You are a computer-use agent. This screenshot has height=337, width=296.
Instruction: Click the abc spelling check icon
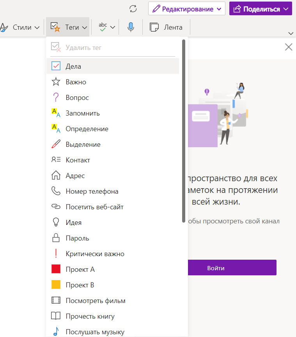[x=103, y=27]
